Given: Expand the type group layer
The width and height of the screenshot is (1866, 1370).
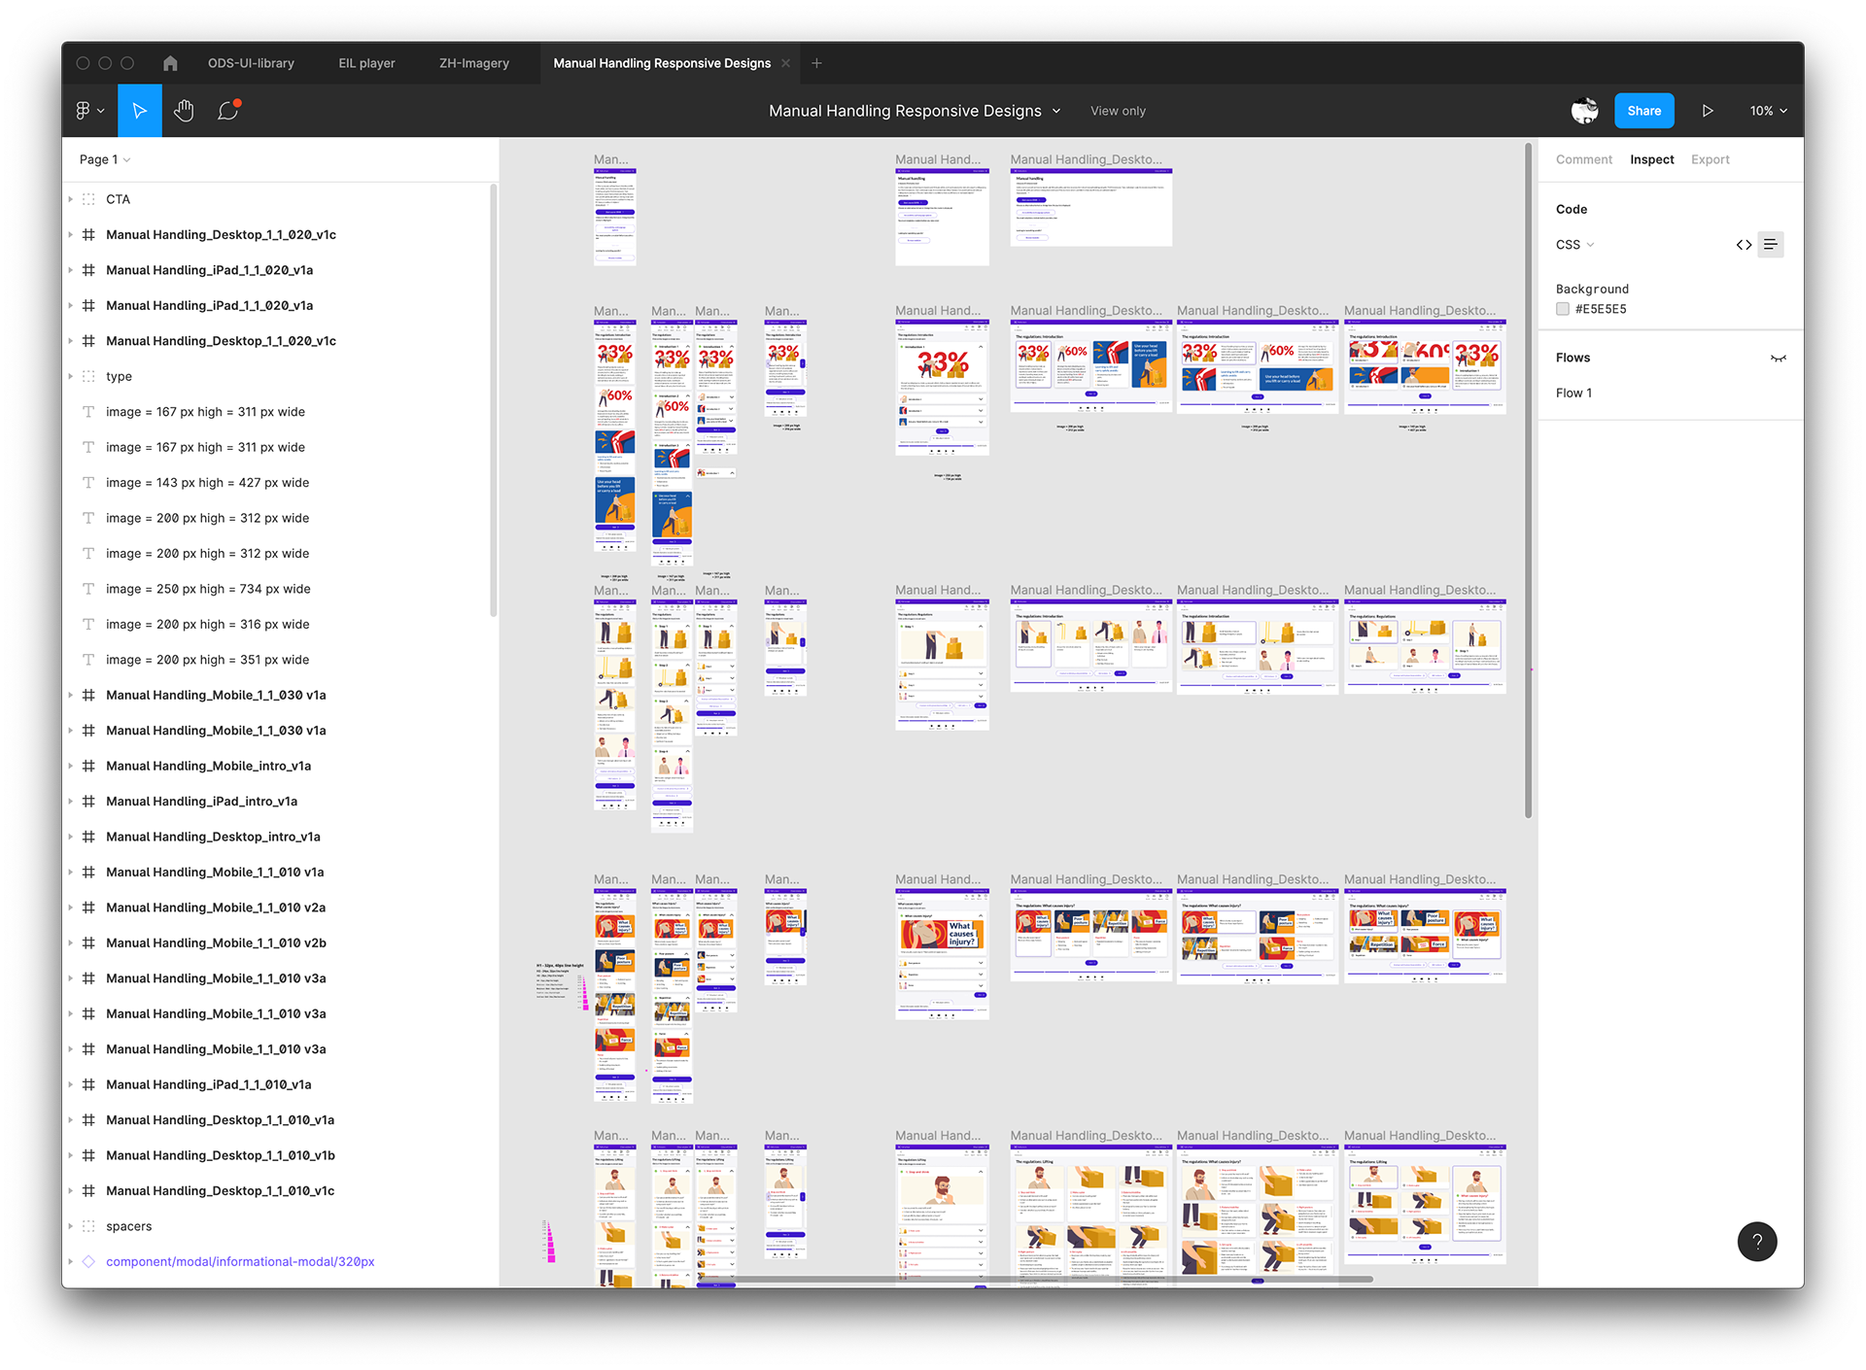Looking at the screenshot, I should tap(71, 376).
